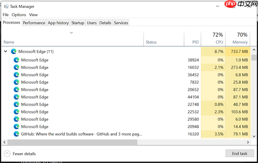Switch to the Performance tab

click(x=34, y=23)
